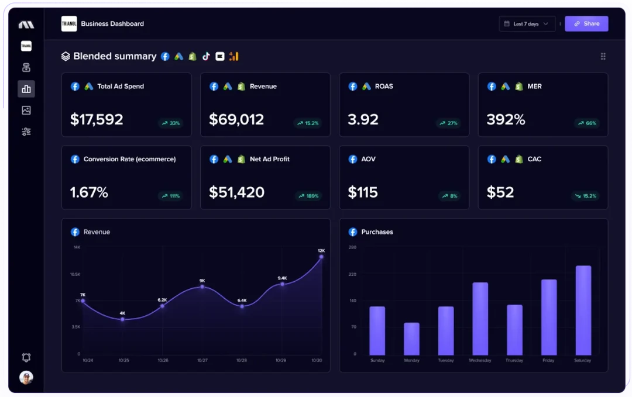This screenshot has width=632, height=397.
Task: Click the 66% change badge on MER
Action: (x=588, y=123)
